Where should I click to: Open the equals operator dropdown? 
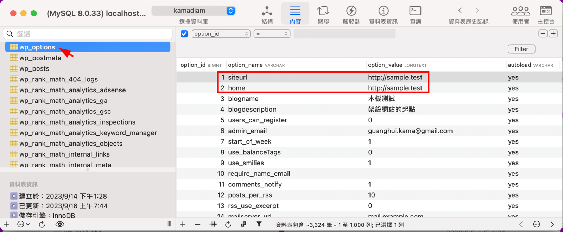click(272, 34)
